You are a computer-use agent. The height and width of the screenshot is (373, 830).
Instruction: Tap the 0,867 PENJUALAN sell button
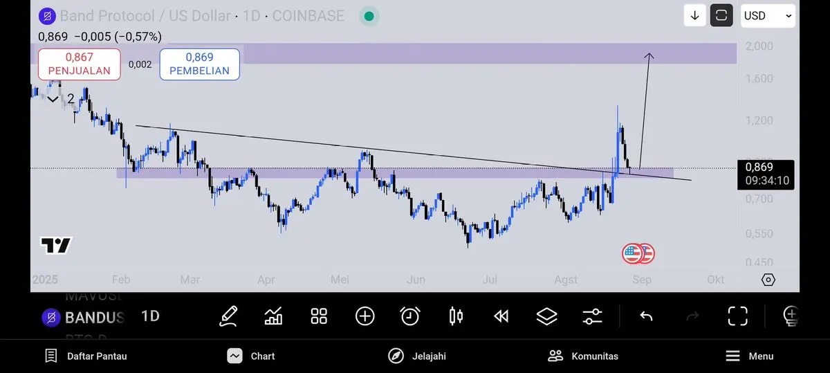(80, 64)
